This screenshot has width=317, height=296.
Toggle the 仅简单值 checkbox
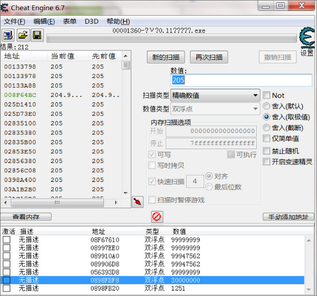[266, 138]
